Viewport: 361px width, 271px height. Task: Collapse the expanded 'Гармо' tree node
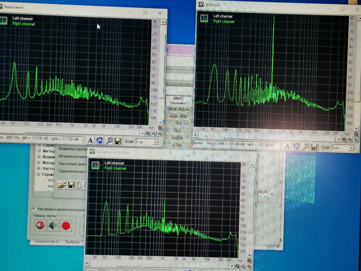pos(39,174)
